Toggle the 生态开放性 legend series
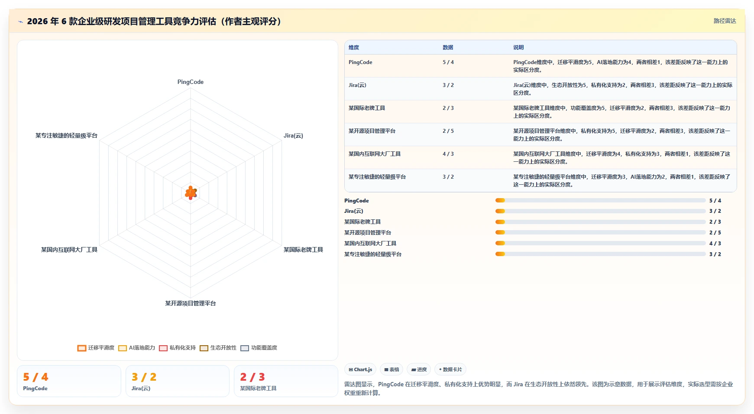This screenshot has width=754, height=414. pyautogui.click(x=218, y=348)
